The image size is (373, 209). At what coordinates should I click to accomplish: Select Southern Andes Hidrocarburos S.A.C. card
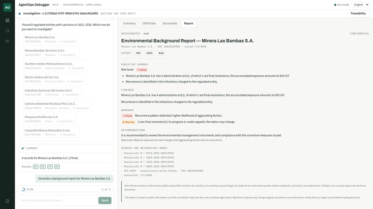[55, 66]
